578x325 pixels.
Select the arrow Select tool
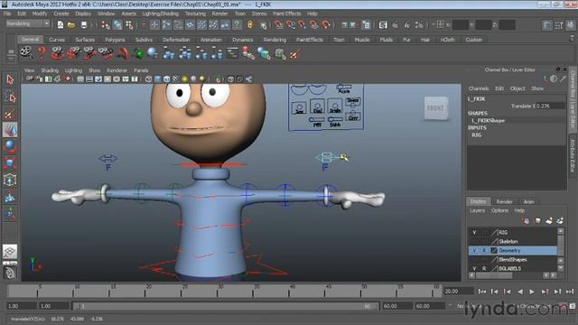(10, 79)
